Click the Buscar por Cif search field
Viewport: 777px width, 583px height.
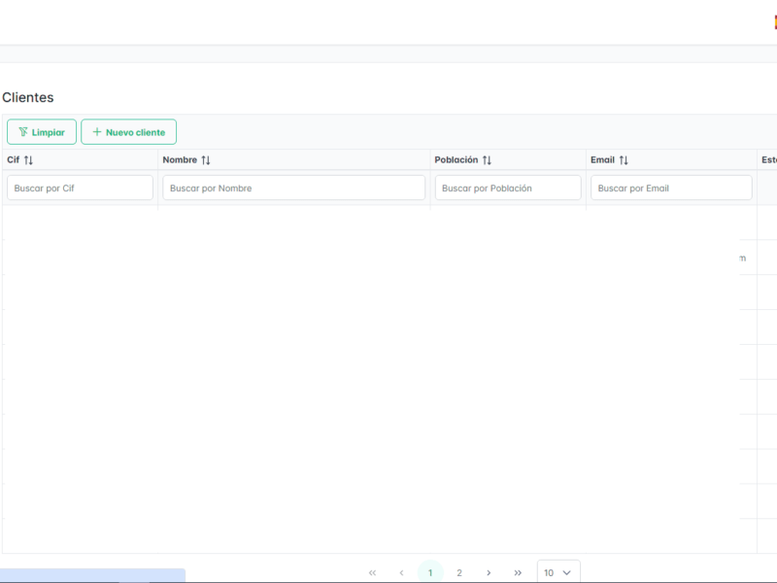(80, 188)
